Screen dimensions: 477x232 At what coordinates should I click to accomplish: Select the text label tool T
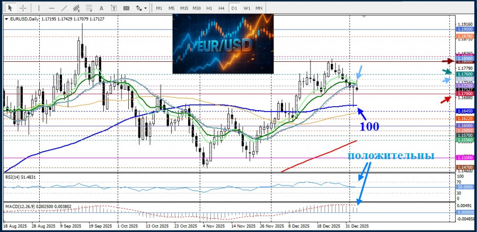coord(114,8)
